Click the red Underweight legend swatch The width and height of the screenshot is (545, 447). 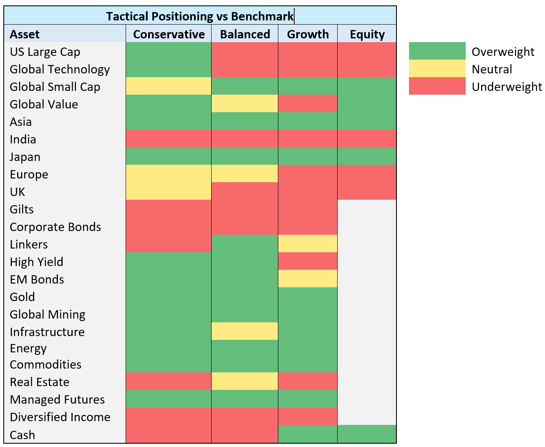pos(437,86)
